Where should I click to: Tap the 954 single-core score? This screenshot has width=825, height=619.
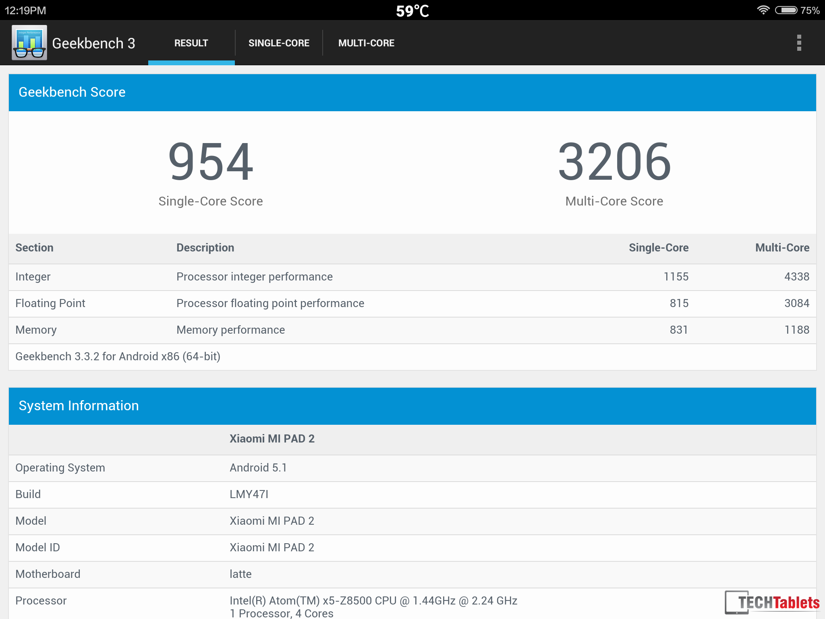(211, 162)
